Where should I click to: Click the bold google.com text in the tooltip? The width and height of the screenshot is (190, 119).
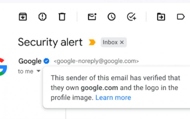click(99, 88)
